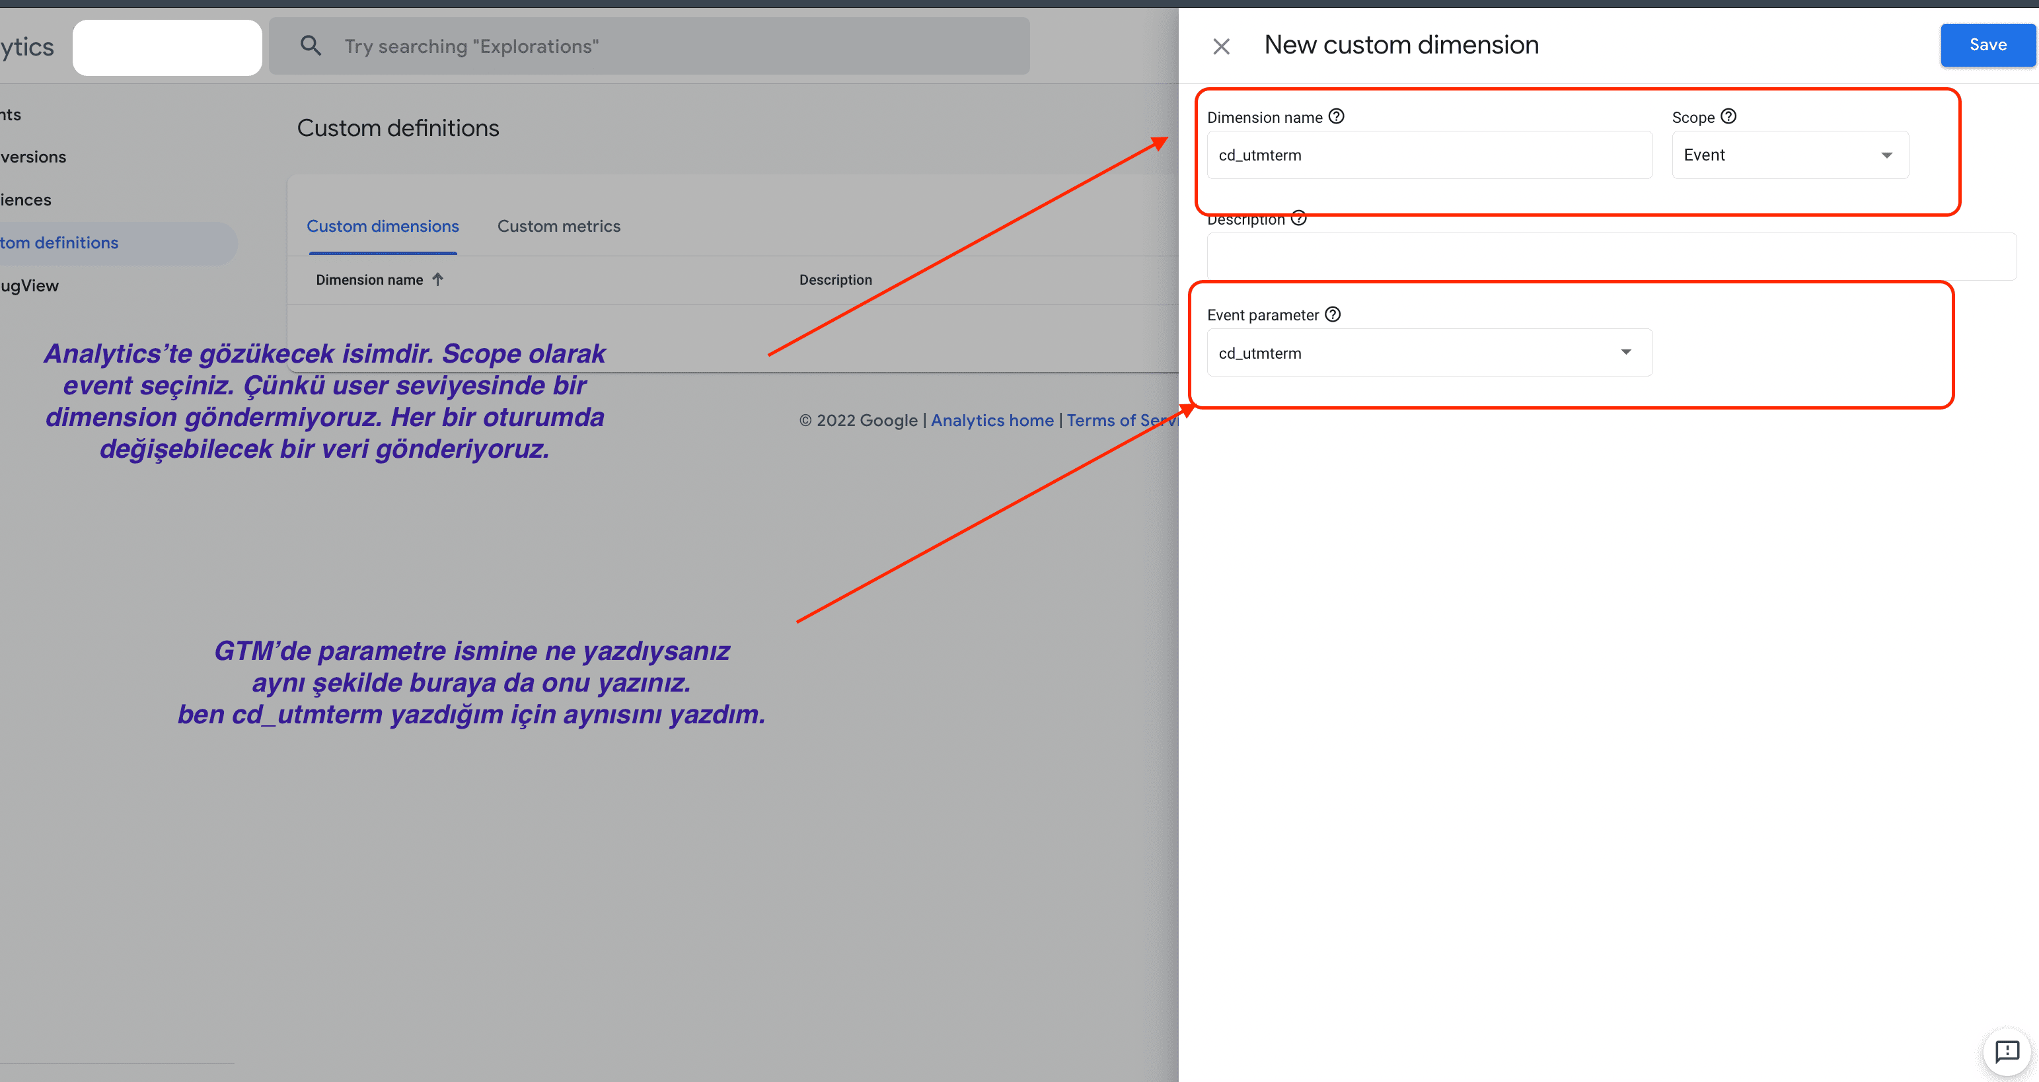2039x1082 pixels.
Task: Open Events in the sidebar
Action: [11, 115]
